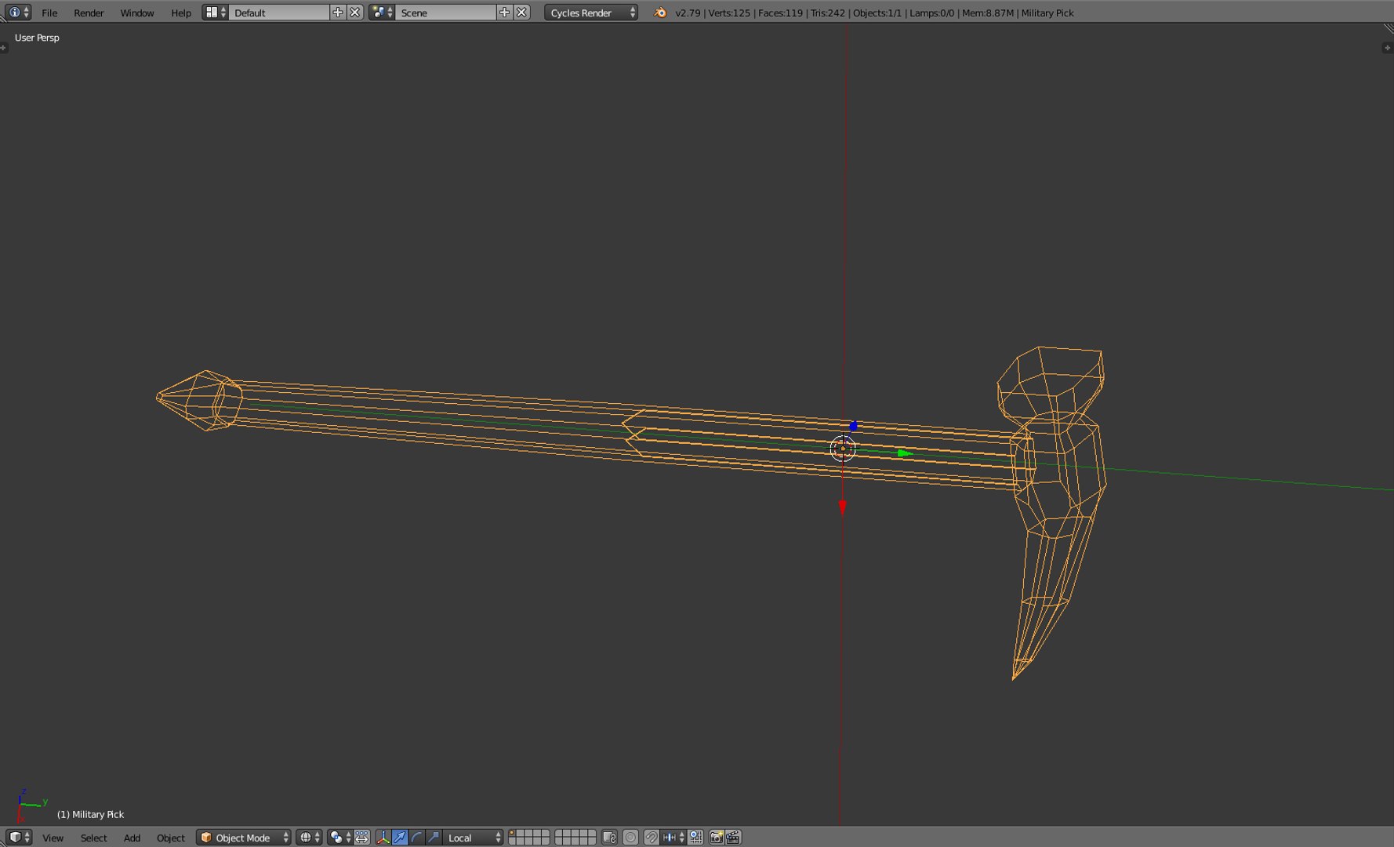
Task: Open the Cycles Render engine dropdown
Action: point(591,13)
